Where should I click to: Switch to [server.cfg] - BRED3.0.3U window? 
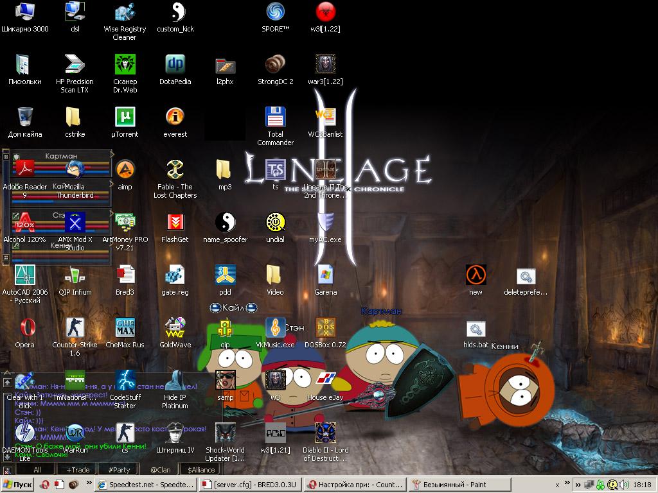click(251, 485)
